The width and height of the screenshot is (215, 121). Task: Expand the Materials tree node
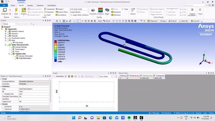(x=6, y=36)
